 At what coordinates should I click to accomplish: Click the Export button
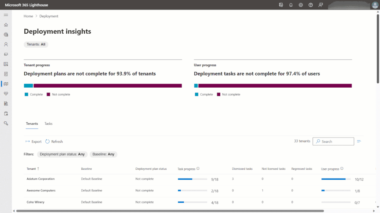(33, 141)
